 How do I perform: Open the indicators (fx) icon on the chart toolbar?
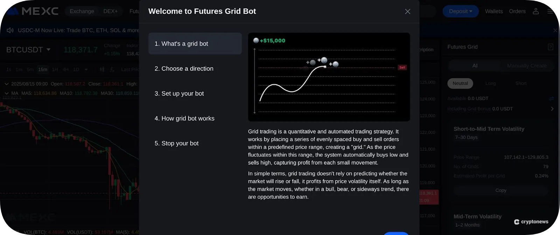(112, 70)
